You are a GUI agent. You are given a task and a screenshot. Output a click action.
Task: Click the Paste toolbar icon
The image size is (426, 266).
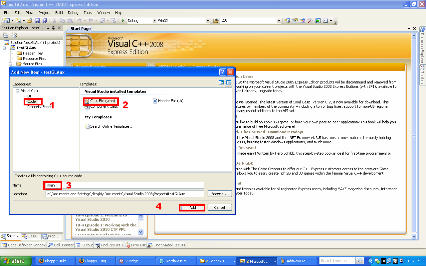70,21
